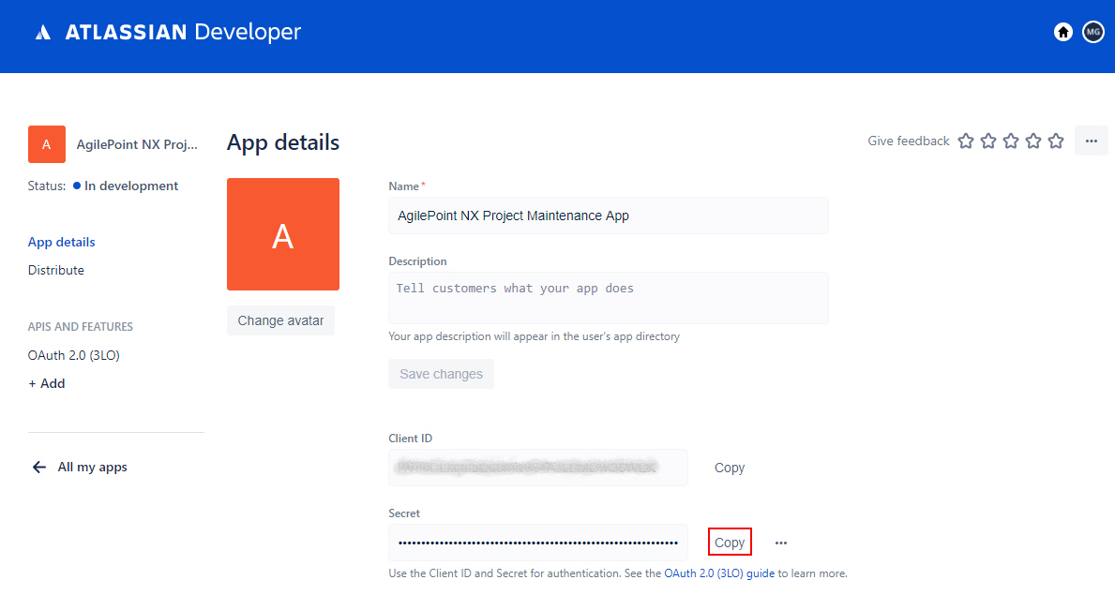Viewport: 1115px width, 595px height.
Task: Select the AgilePoint NX Proj... app title
Action: pyautogui.click(x=137, y=144)
